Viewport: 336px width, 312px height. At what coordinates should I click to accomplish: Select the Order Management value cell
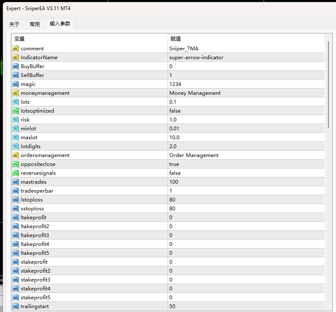(246, 155)
